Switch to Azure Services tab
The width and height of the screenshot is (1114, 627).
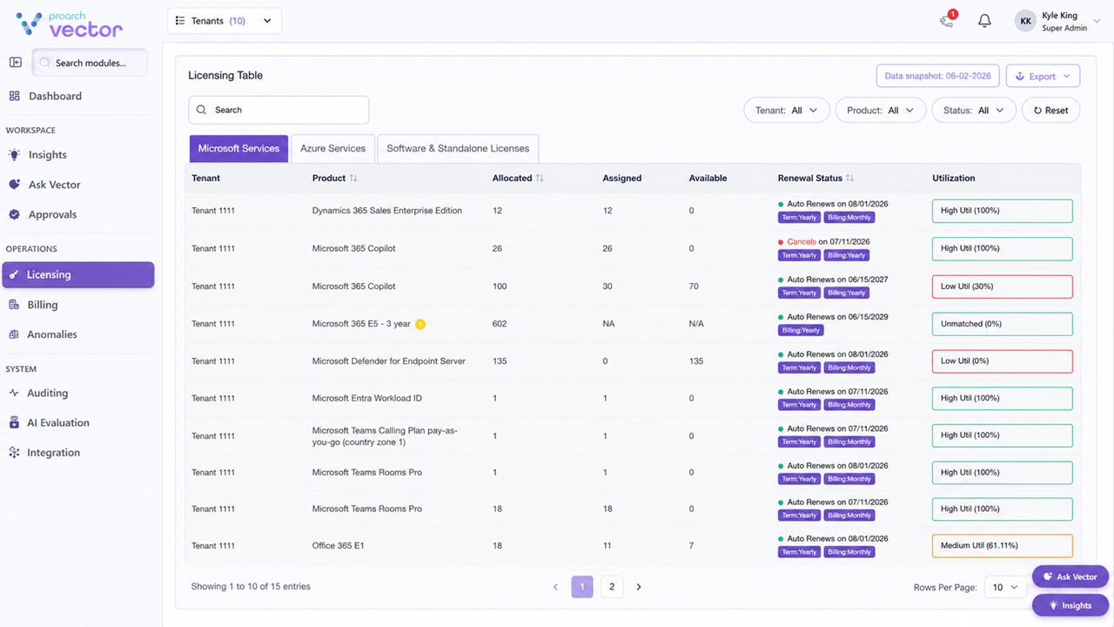[x=332, y=149]
